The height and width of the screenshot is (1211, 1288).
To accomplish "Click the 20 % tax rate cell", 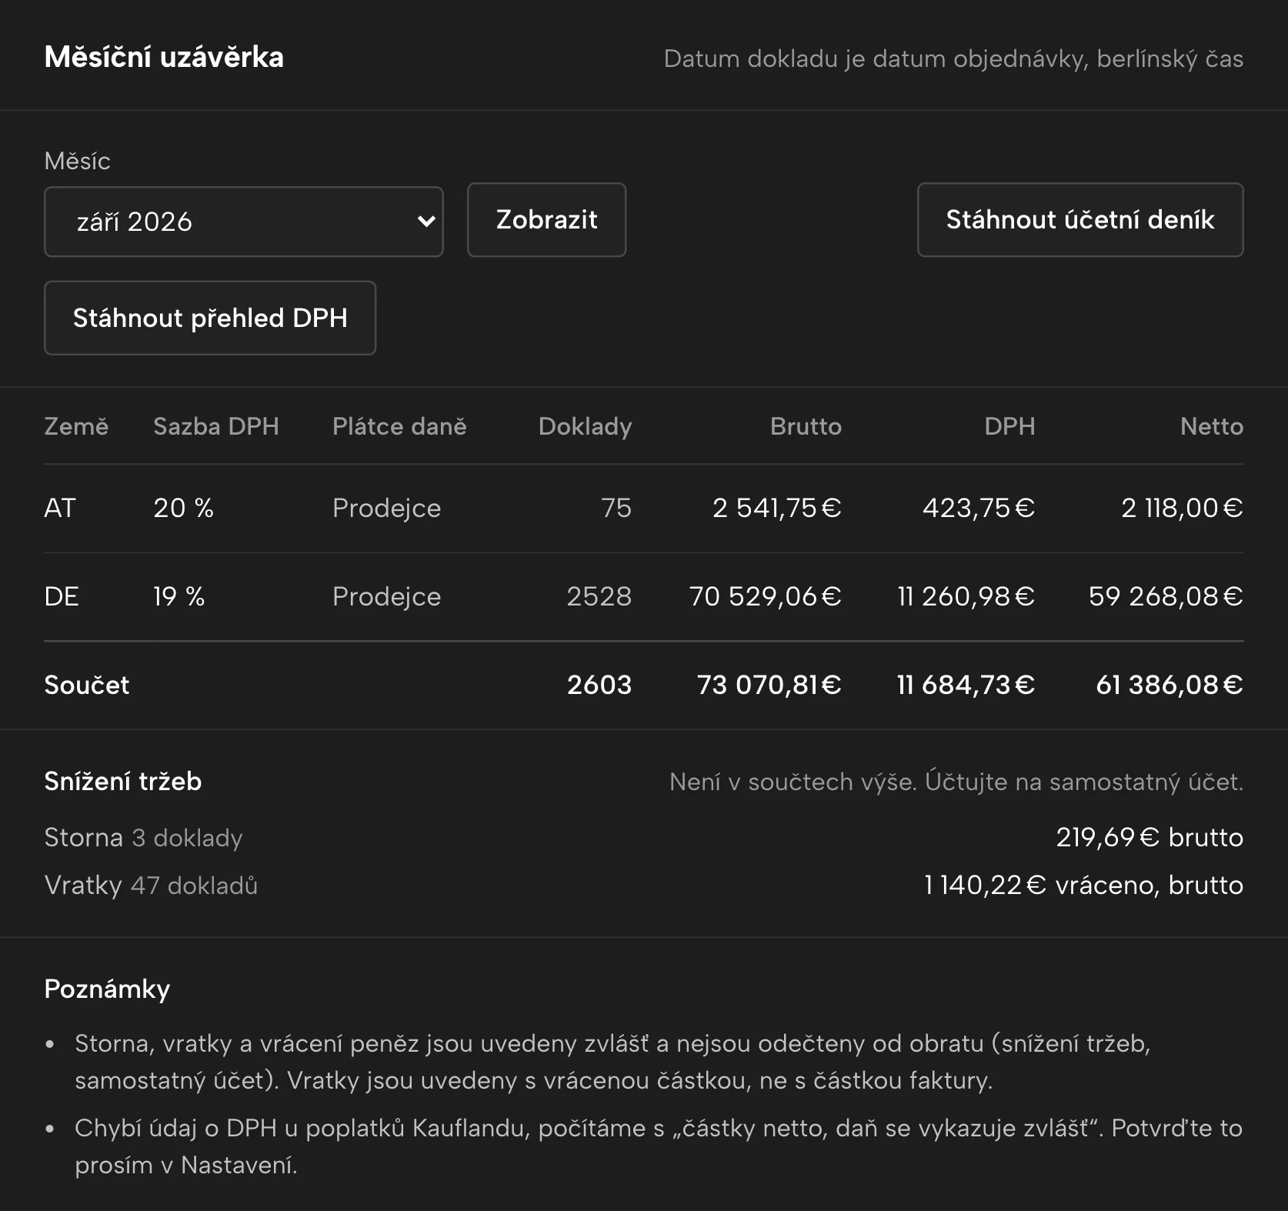I will (183, 508).
